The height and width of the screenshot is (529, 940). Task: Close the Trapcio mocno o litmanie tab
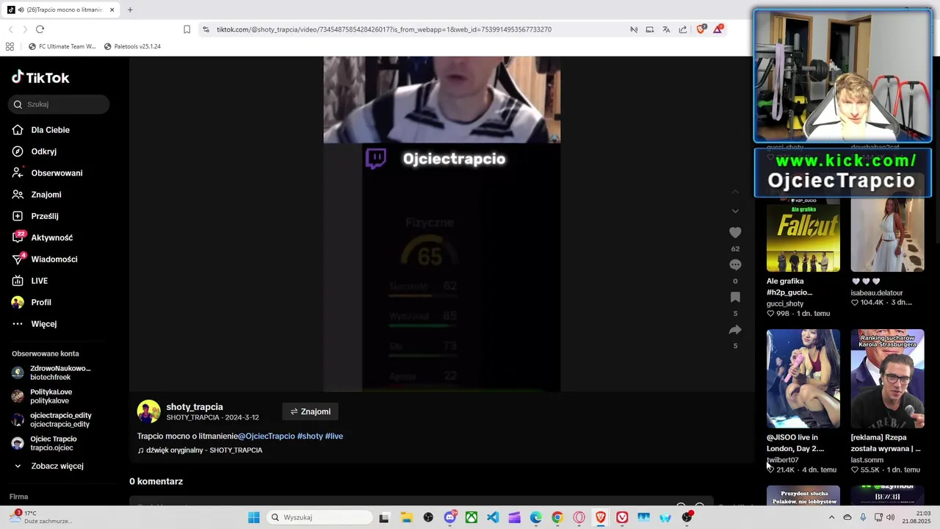tap(112, 10)
